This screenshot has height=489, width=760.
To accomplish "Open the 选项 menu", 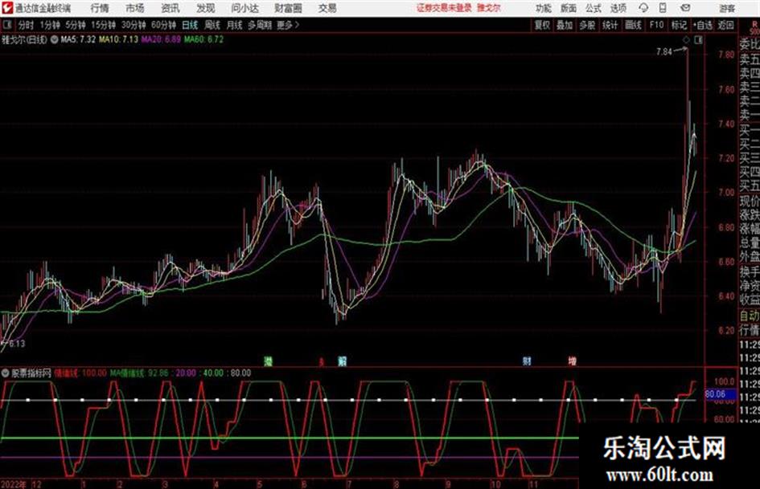I will [x=618, y=8].
